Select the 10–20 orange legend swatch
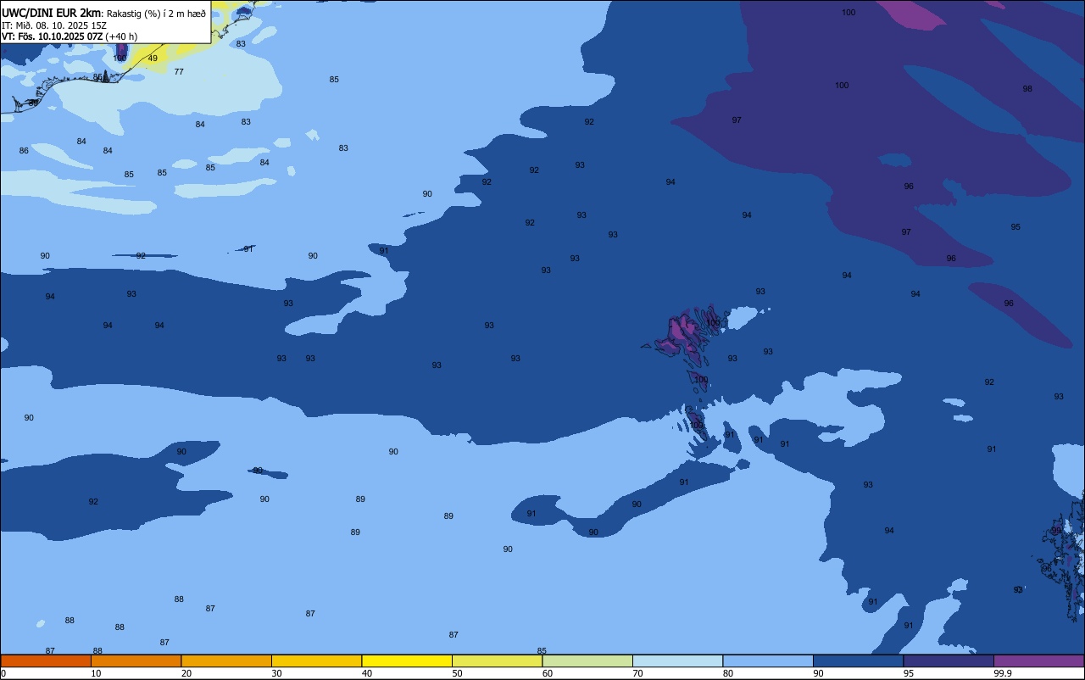This screenshot has height=680, width=1085. click(x=136, y=660)
